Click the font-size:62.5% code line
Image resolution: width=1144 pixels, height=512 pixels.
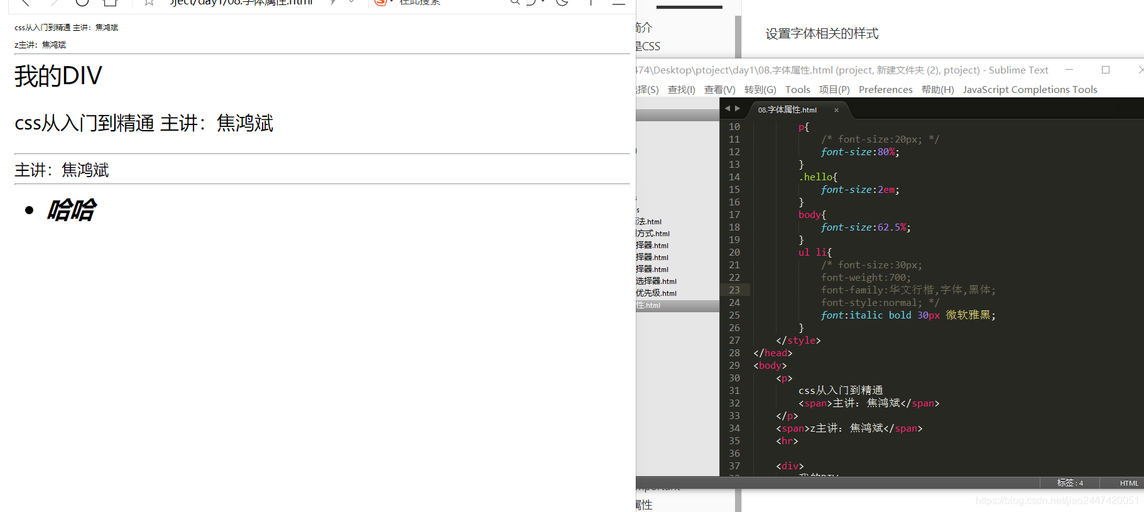866,227
